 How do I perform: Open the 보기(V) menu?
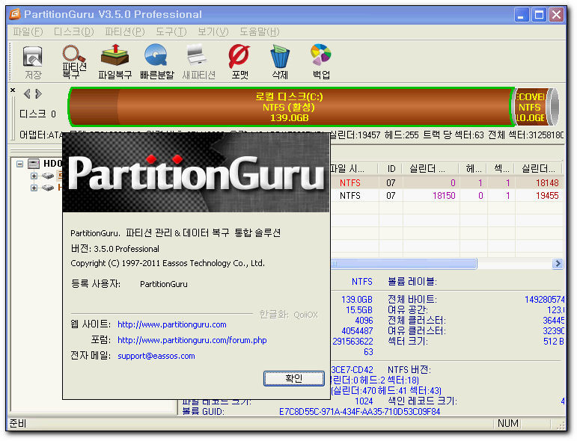pos(213,32)
